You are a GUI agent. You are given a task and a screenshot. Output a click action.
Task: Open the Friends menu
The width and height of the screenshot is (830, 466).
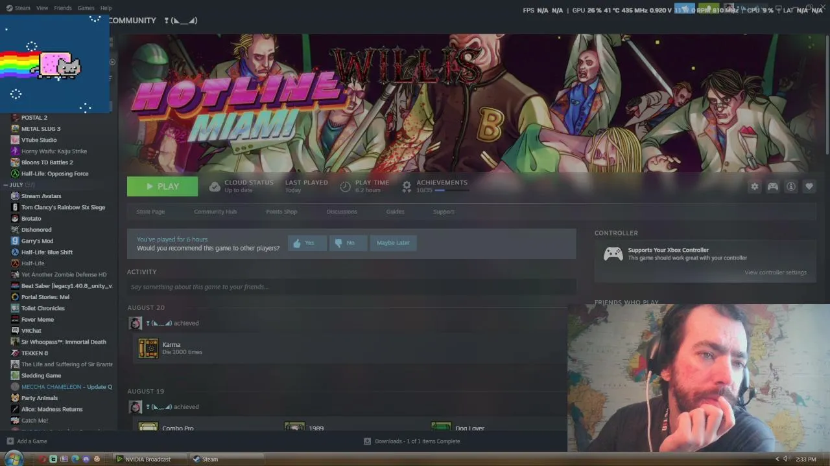click(63, 8)
